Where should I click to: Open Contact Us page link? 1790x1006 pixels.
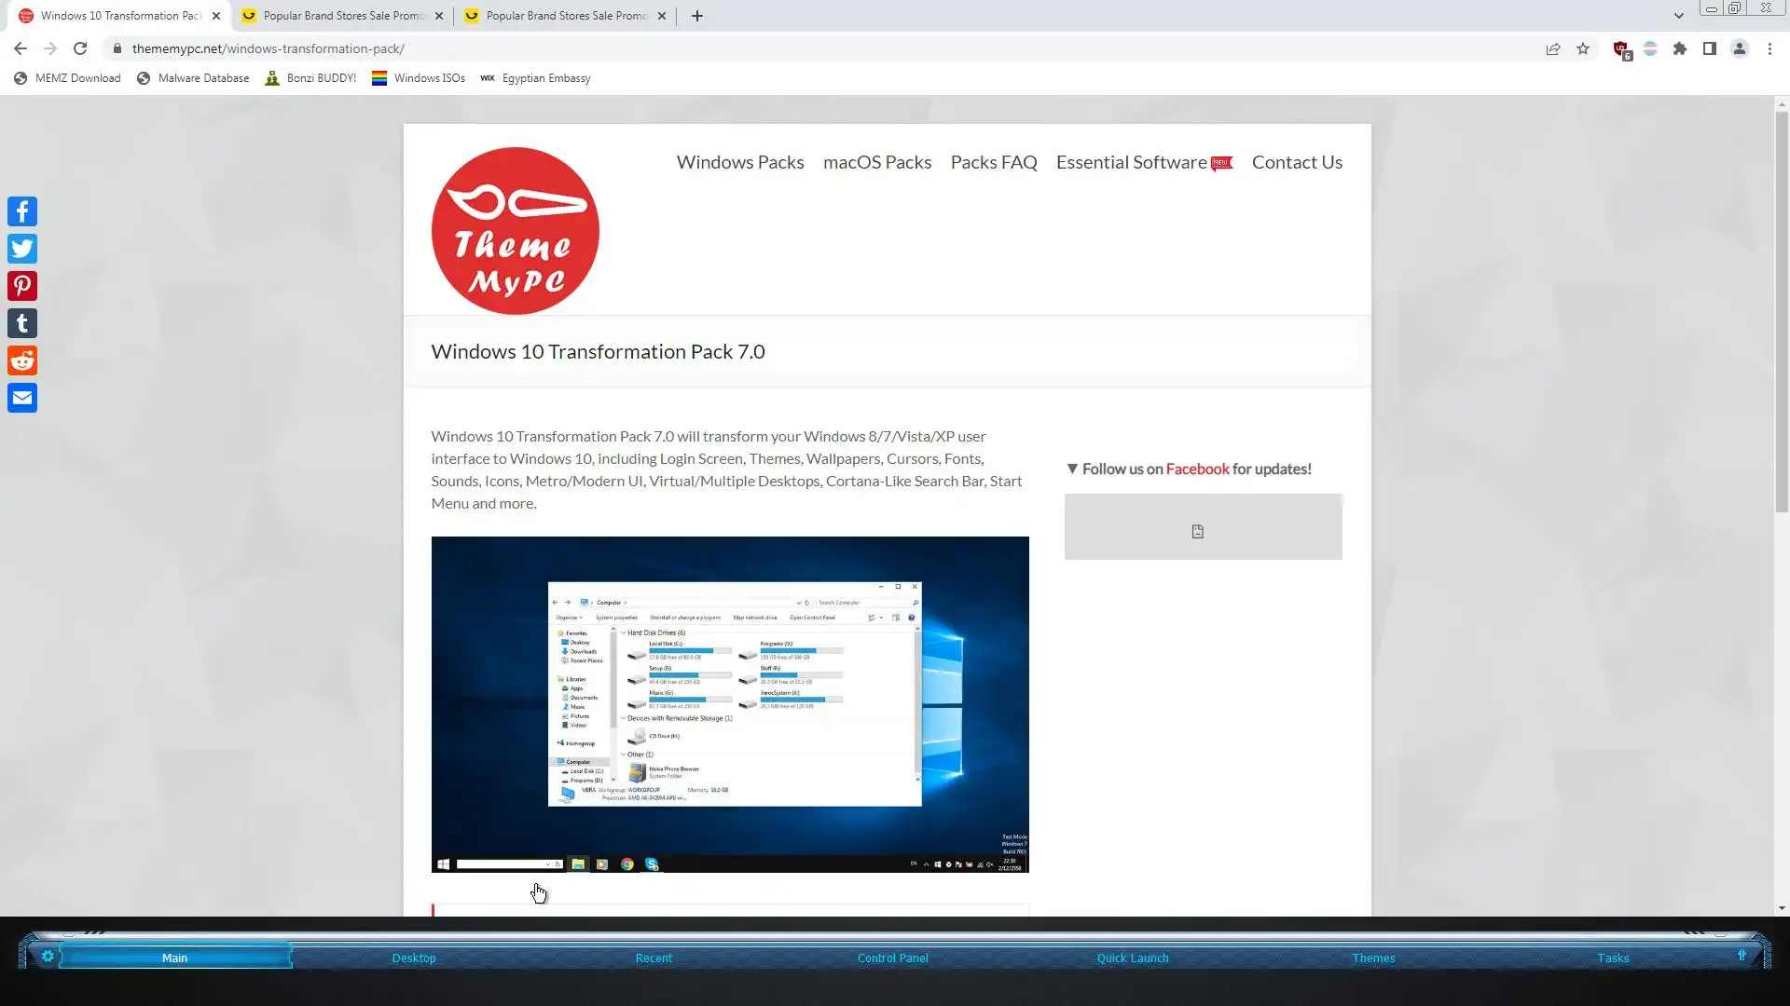[x=1297, y=162]
